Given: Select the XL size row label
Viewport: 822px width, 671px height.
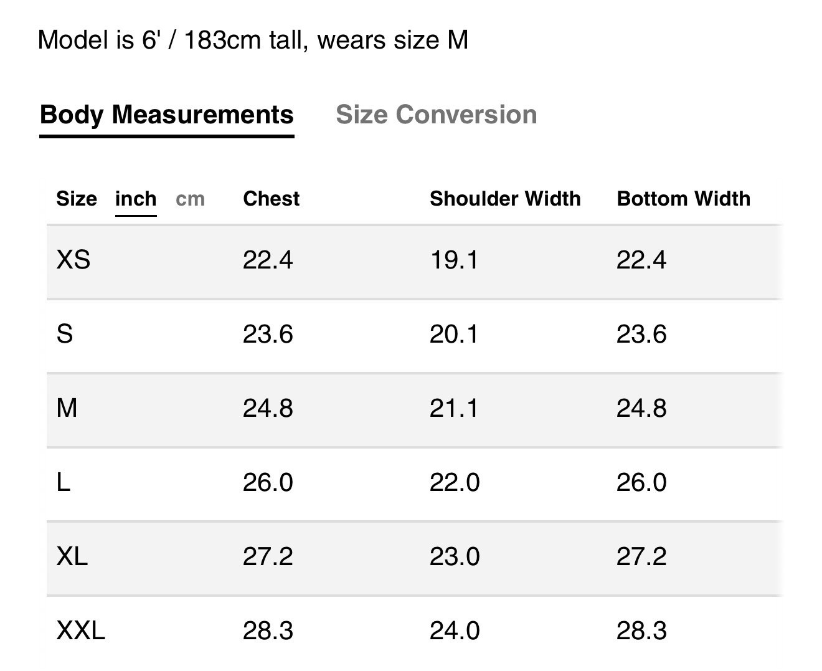Looking at the screenshot, I should pyautogui.click(x=72, y=556).
